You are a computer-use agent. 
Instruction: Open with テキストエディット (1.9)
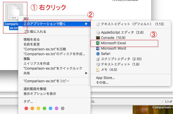click(131, 64)
